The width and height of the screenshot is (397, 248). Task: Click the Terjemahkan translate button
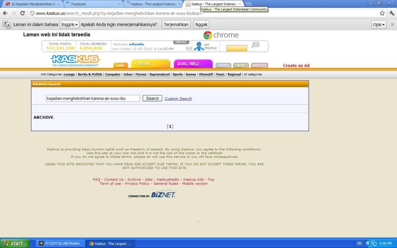pos(176,24)
